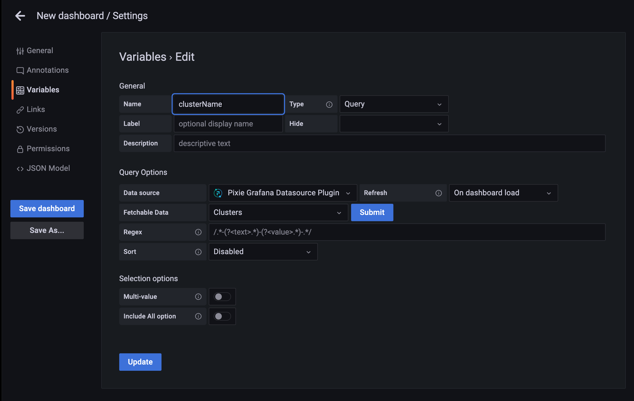This screenshot has height=401, width=634.
Task: Open the Fetchable Data Clusters dropdown
Action: click(278, 212)
